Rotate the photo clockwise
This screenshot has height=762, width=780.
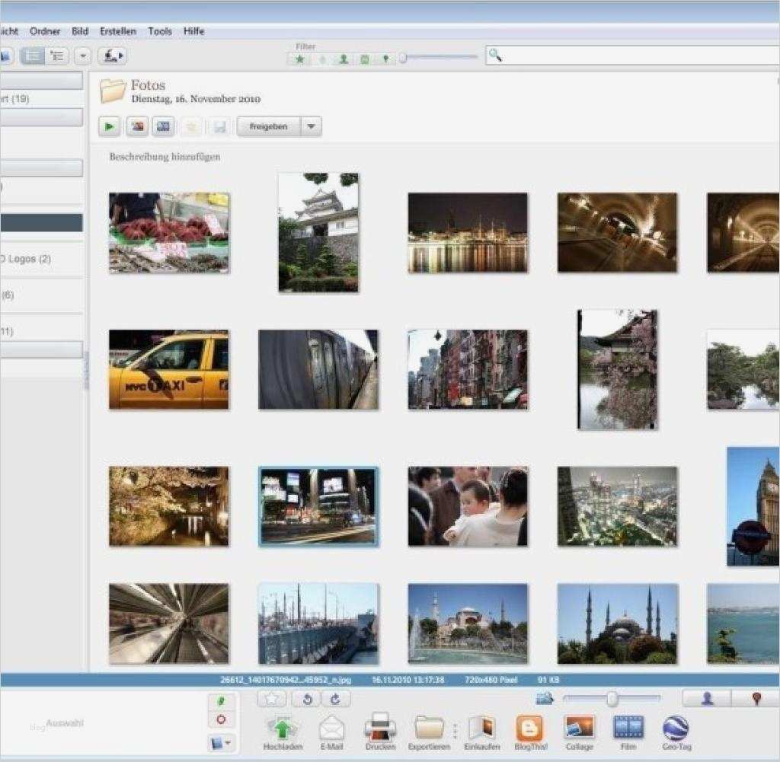click(336, 699)
